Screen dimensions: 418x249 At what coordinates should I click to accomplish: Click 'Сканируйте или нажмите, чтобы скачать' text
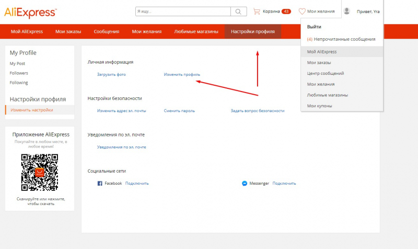[41, 201]
